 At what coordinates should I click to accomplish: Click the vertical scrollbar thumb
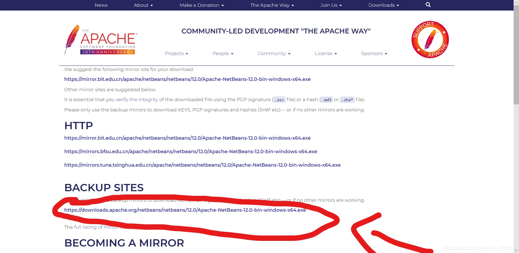(x=516, y=55)
